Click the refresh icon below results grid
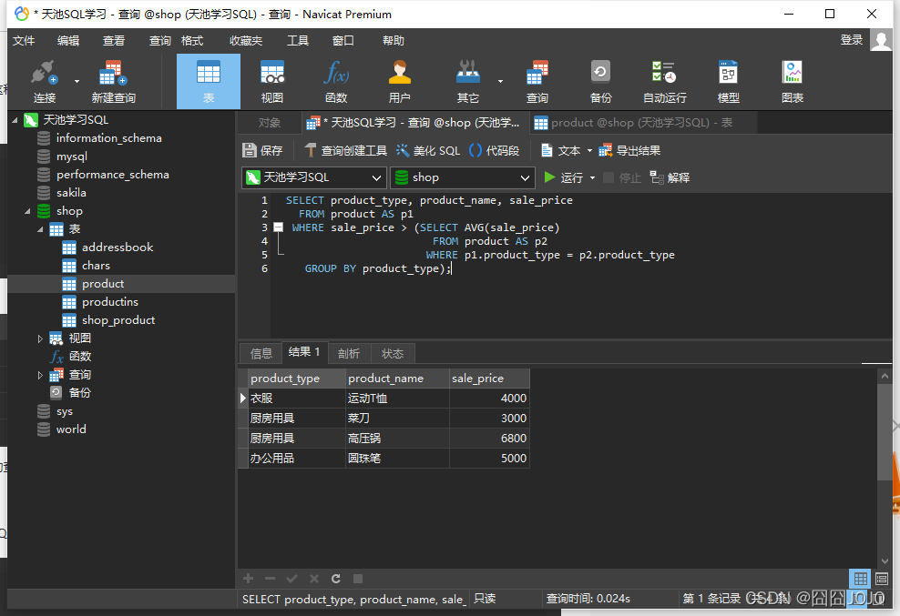900x616 pixels. 336,578
